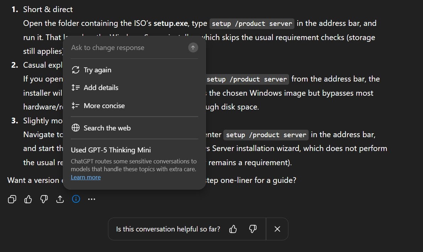Click the Ask to change response field
The width and height of the screenshot is (423, 252).
[x=121, y=47]
